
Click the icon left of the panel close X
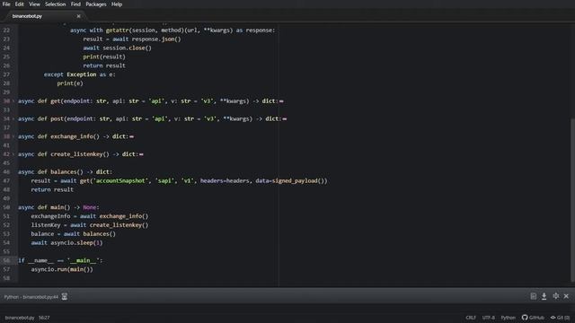[x=556, y=296]
